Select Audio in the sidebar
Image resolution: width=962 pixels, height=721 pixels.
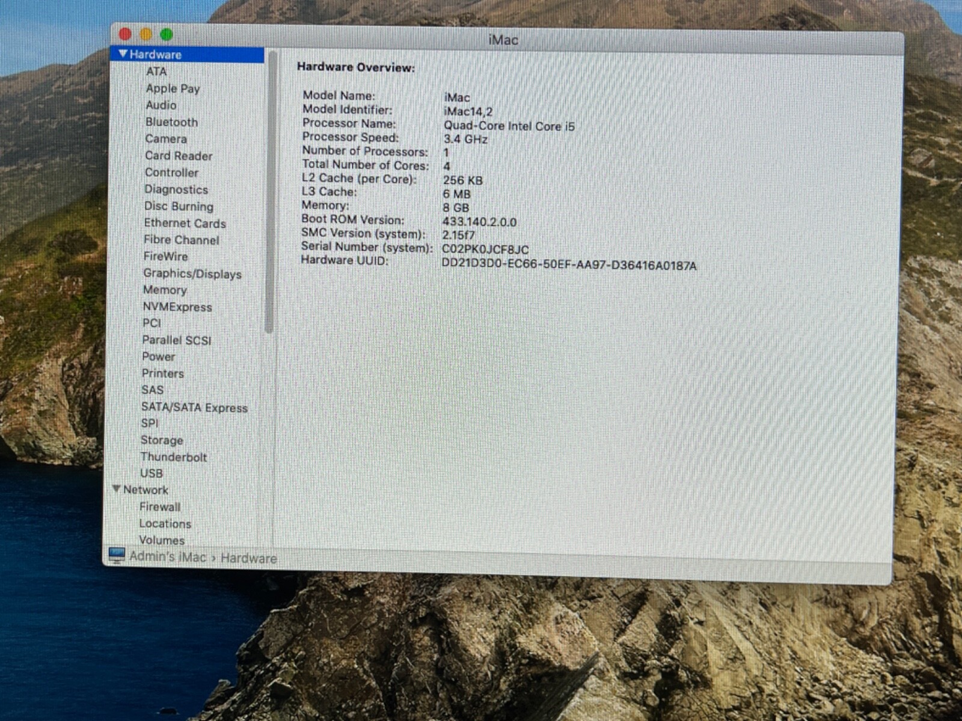click(x=161, y=105)
